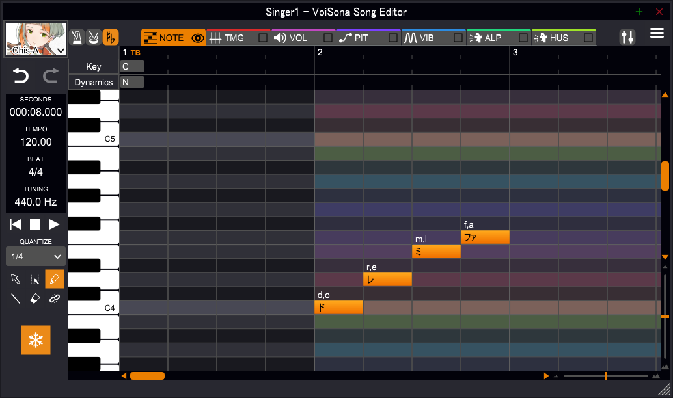Click measure 2 on the ruler
Screen dimensions: 673x398
pyautogui.click(x=320, y=52)
